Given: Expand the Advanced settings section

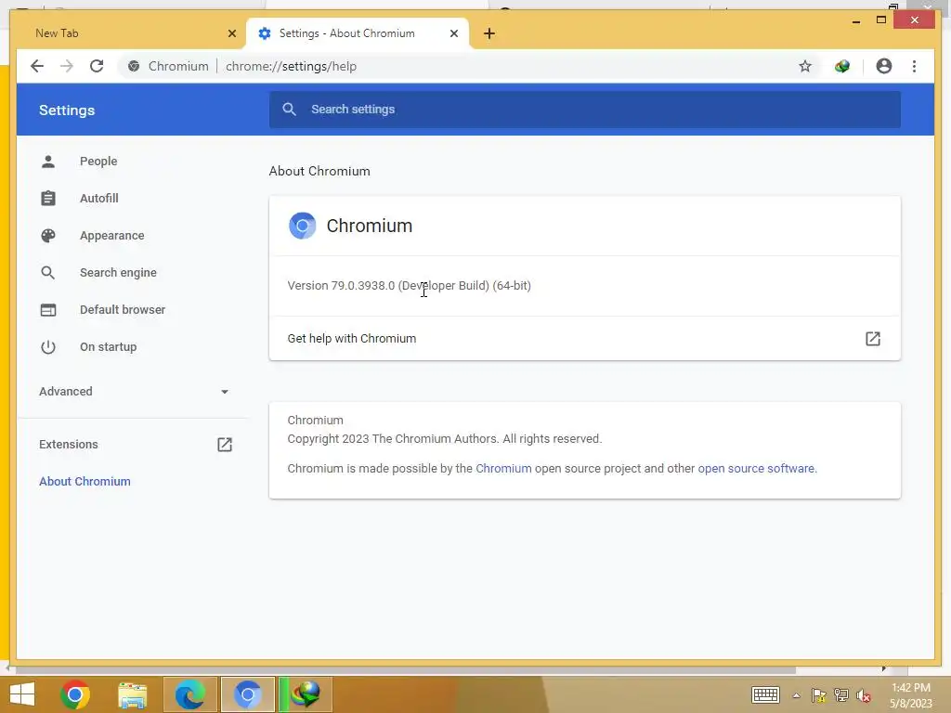Looking at the screenshot, I should [x=134, y=392].
